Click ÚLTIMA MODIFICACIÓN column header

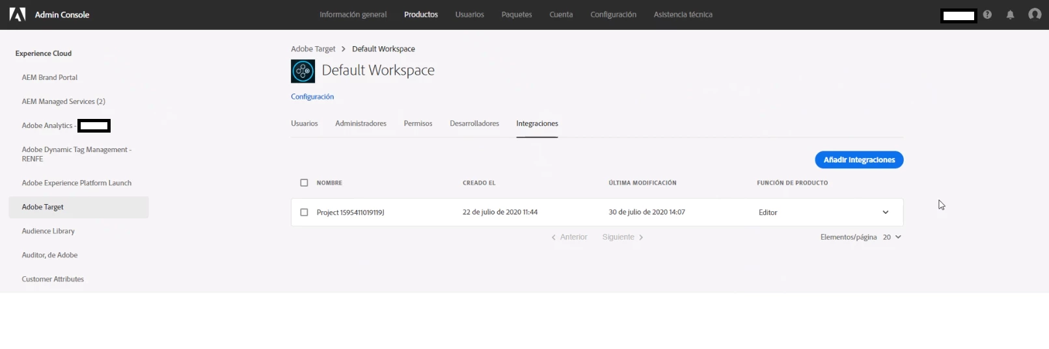tap(642, 183)
